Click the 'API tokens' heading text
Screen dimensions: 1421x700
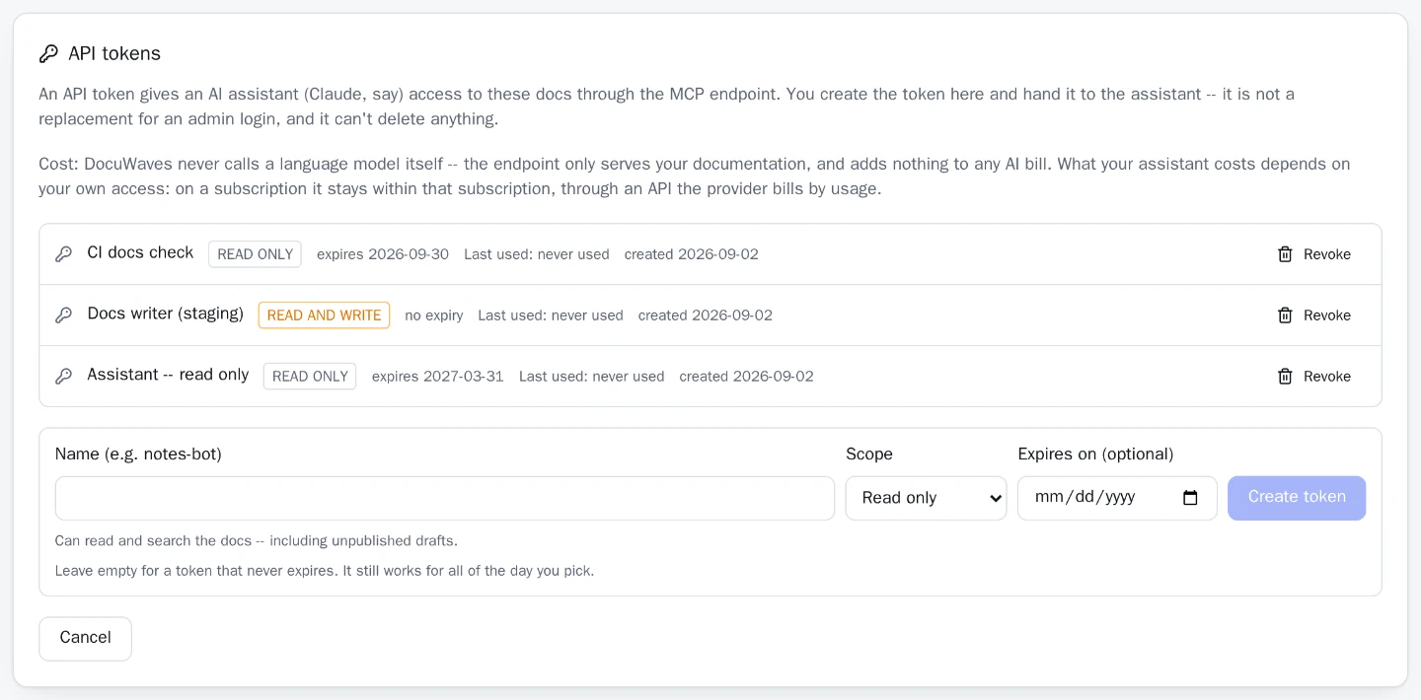[114, 53]
